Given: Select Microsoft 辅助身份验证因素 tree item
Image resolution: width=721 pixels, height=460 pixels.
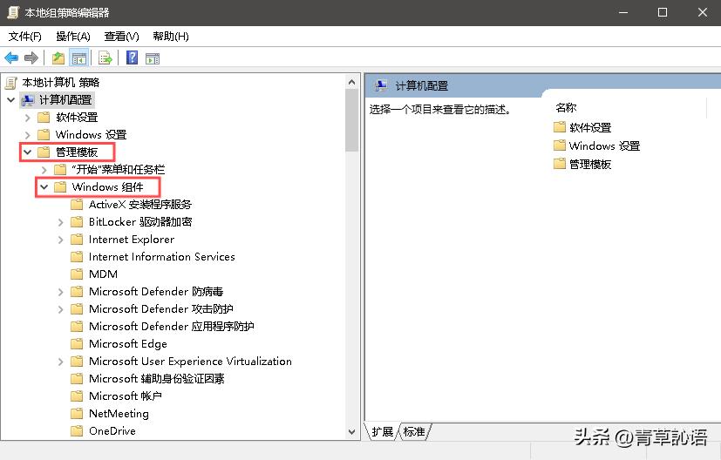Looking at the screenshot, I should tap(157, 379).
